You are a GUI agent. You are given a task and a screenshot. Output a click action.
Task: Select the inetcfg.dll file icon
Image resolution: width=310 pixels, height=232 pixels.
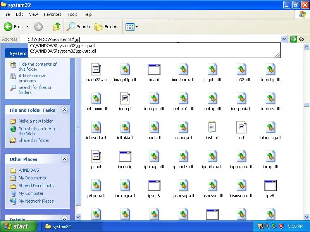(x=270, y=69)
